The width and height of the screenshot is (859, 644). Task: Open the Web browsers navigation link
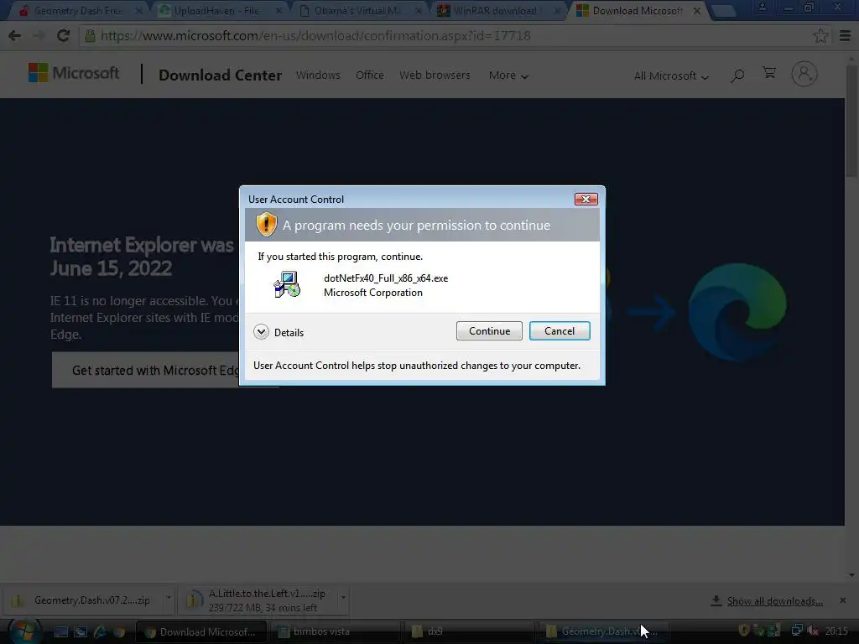pos(435,75)
